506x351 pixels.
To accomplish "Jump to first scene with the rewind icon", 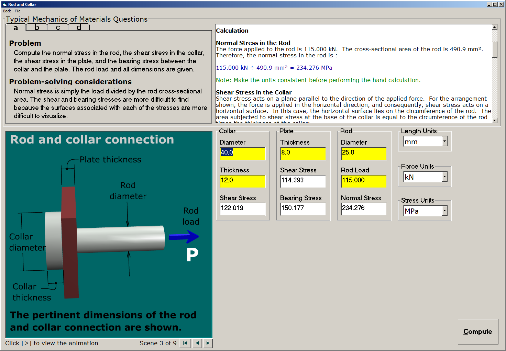I will 185,343.
